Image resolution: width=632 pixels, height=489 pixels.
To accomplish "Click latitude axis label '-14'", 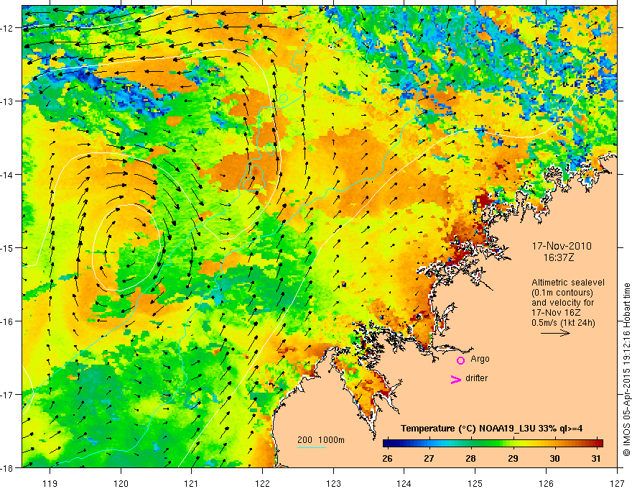I will 8,175.
